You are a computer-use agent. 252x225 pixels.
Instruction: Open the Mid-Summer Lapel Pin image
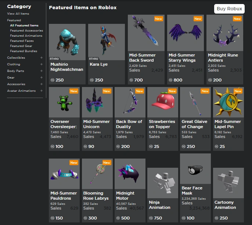(x=228, y=102)
